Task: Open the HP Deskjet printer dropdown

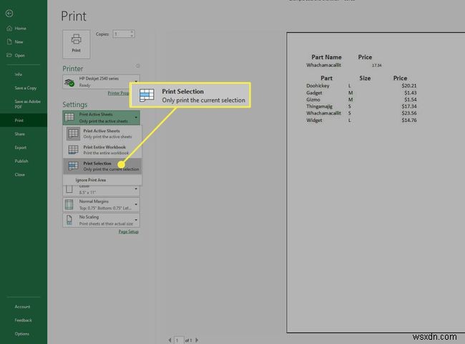Action: click(x=101, y=82)
